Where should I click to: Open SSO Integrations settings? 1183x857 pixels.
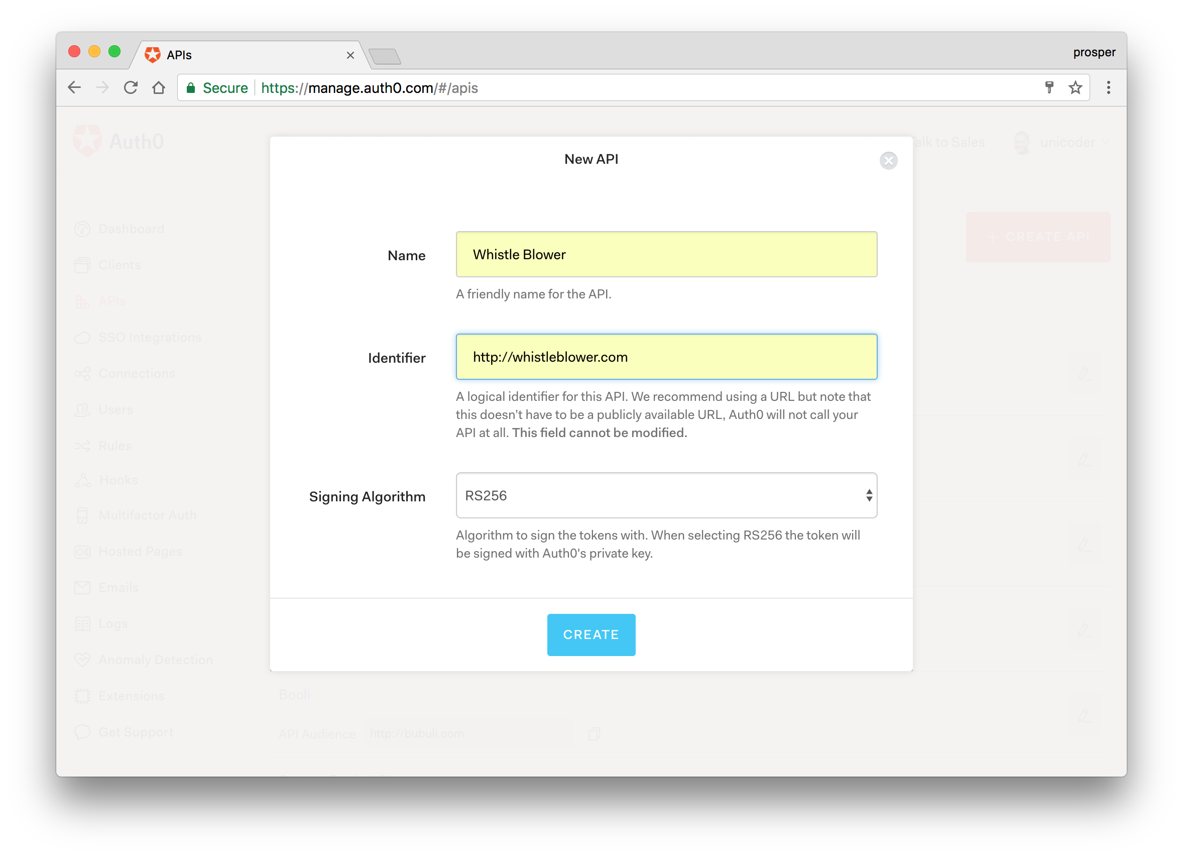150,337
